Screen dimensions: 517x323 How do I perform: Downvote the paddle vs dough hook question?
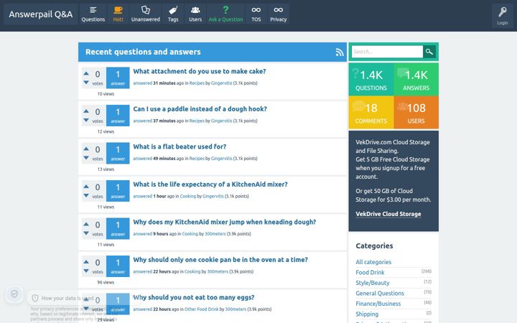pos(86,120)
